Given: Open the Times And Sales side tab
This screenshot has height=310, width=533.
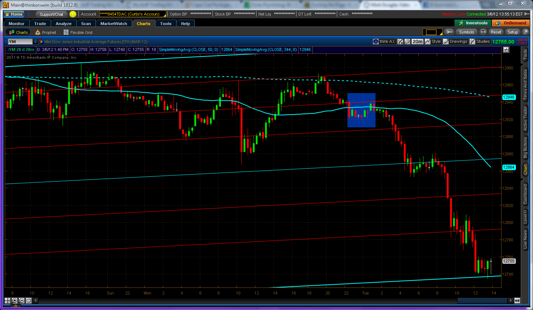Looking at the screenshot, I should pos(525,85).
